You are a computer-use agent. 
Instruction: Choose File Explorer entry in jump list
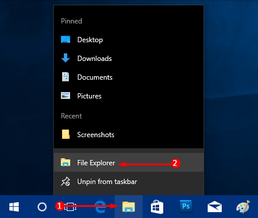click(129, 162)
